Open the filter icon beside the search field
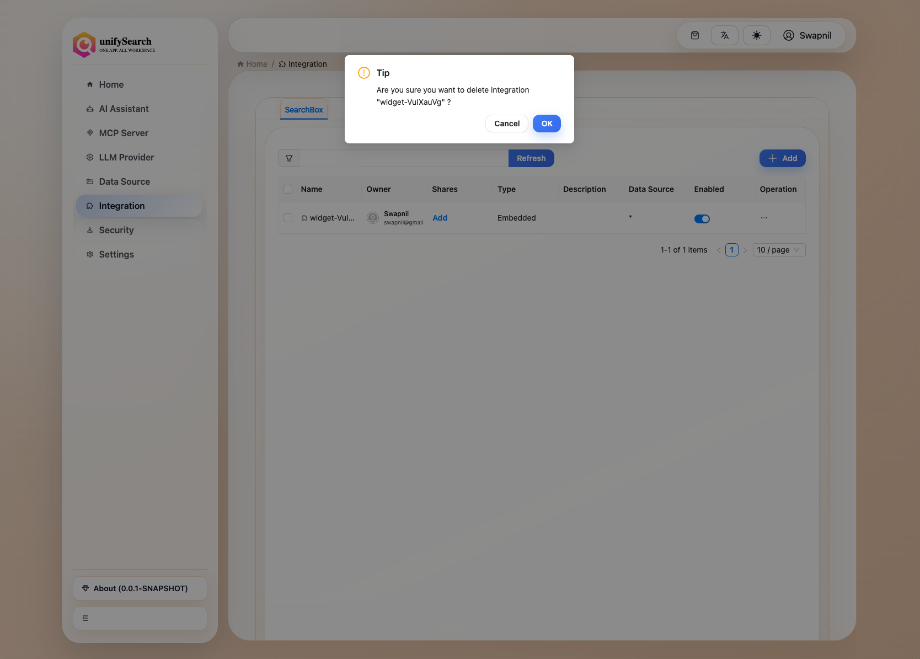The image size is (920, 659). click(x=288, y=158)
